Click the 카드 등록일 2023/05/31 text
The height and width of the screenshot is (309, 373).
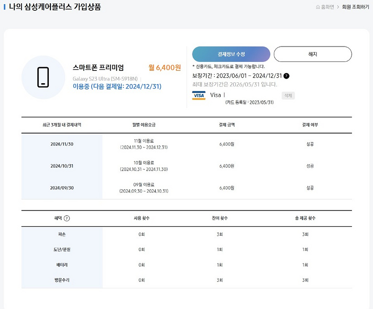click(249, 102)
